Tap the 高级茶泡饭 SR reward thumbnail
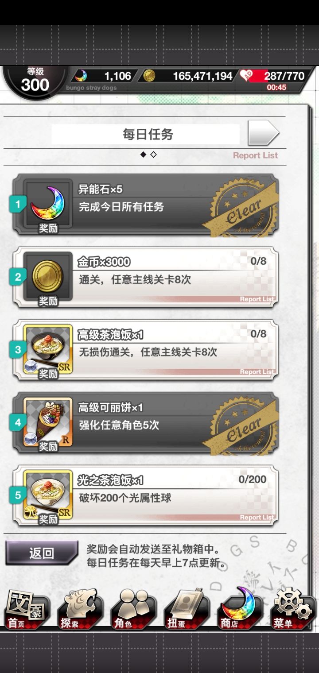Viewport: 319px width, 673px height. coord(48,351)
